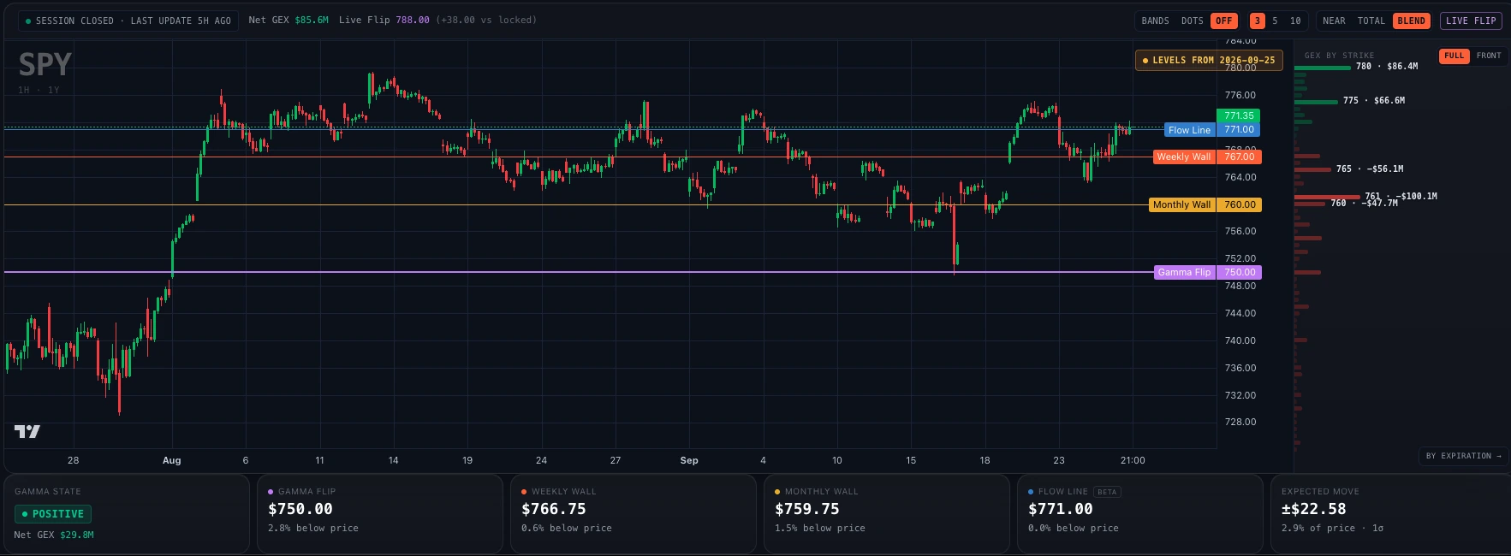Switch GEX mode to TOTAL
The height and width of the screenshot is (556, 1511).
1371,21
